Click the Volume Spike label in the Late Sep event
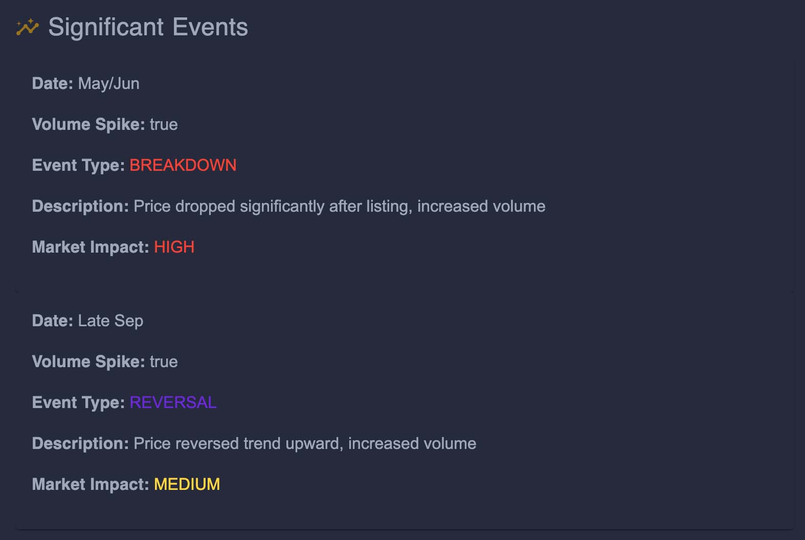805x540 pixels. (x=88, y=362)
